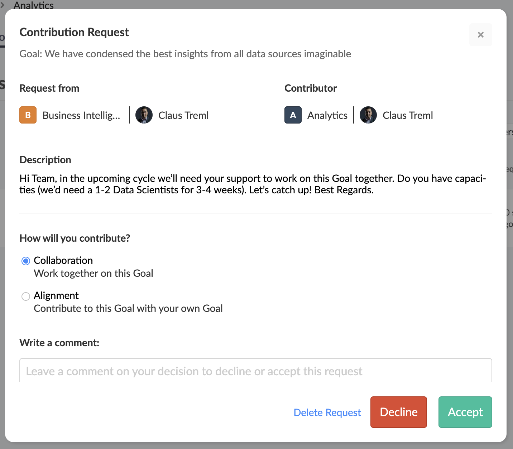Click the Analytics team icon under Contributor
513x449 pixels.
coord(293,115)
